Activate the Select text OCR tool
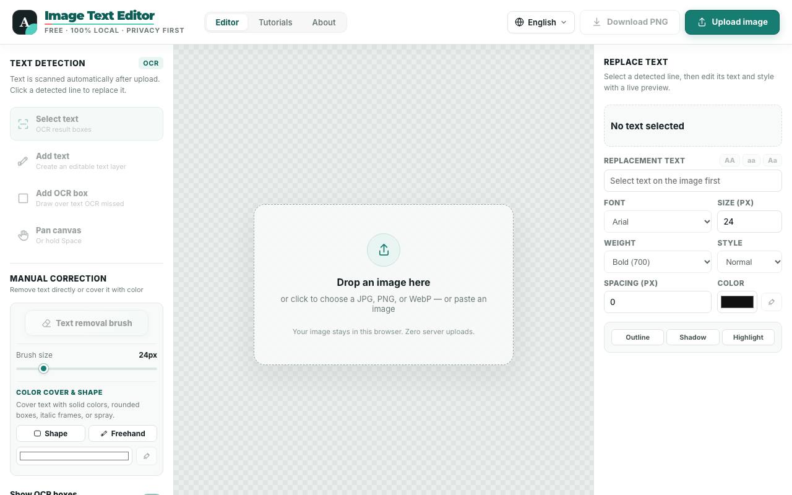The height and width of the screenshot is (495, 792). point(87,124)
